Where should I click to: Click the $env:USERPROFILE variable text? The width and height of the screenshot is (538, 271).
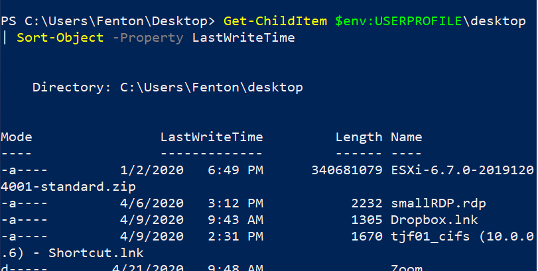398,21
